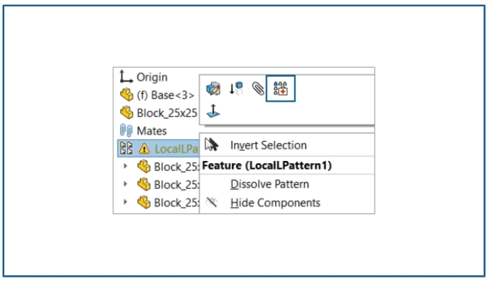490x281 pixels.
Task: Select the LocalLPattern feature label
Action: [177, 149]
